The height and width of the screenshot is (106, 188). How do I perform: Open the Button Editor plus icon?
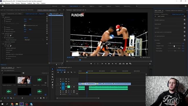[150, 64]
